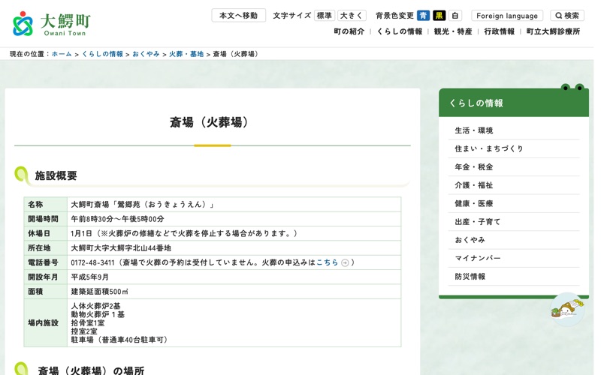
Task: Follow the こちら cremation application link
Action: click(327, 262)
